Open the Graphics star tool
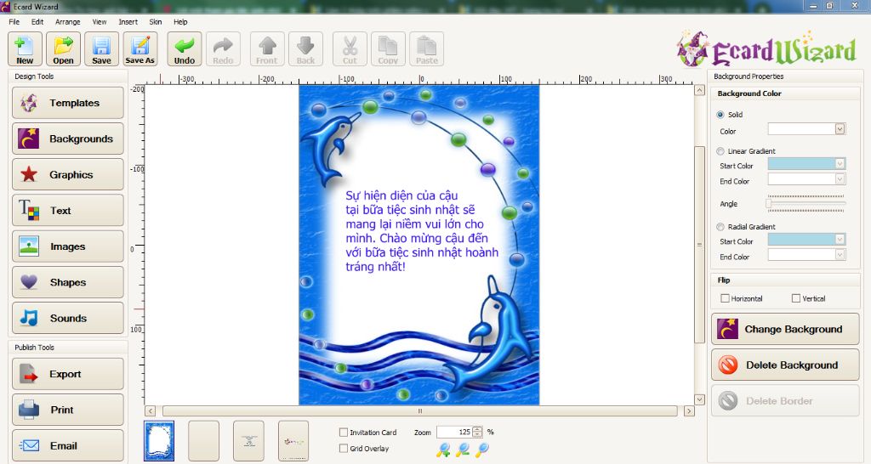 coord(68,174)
